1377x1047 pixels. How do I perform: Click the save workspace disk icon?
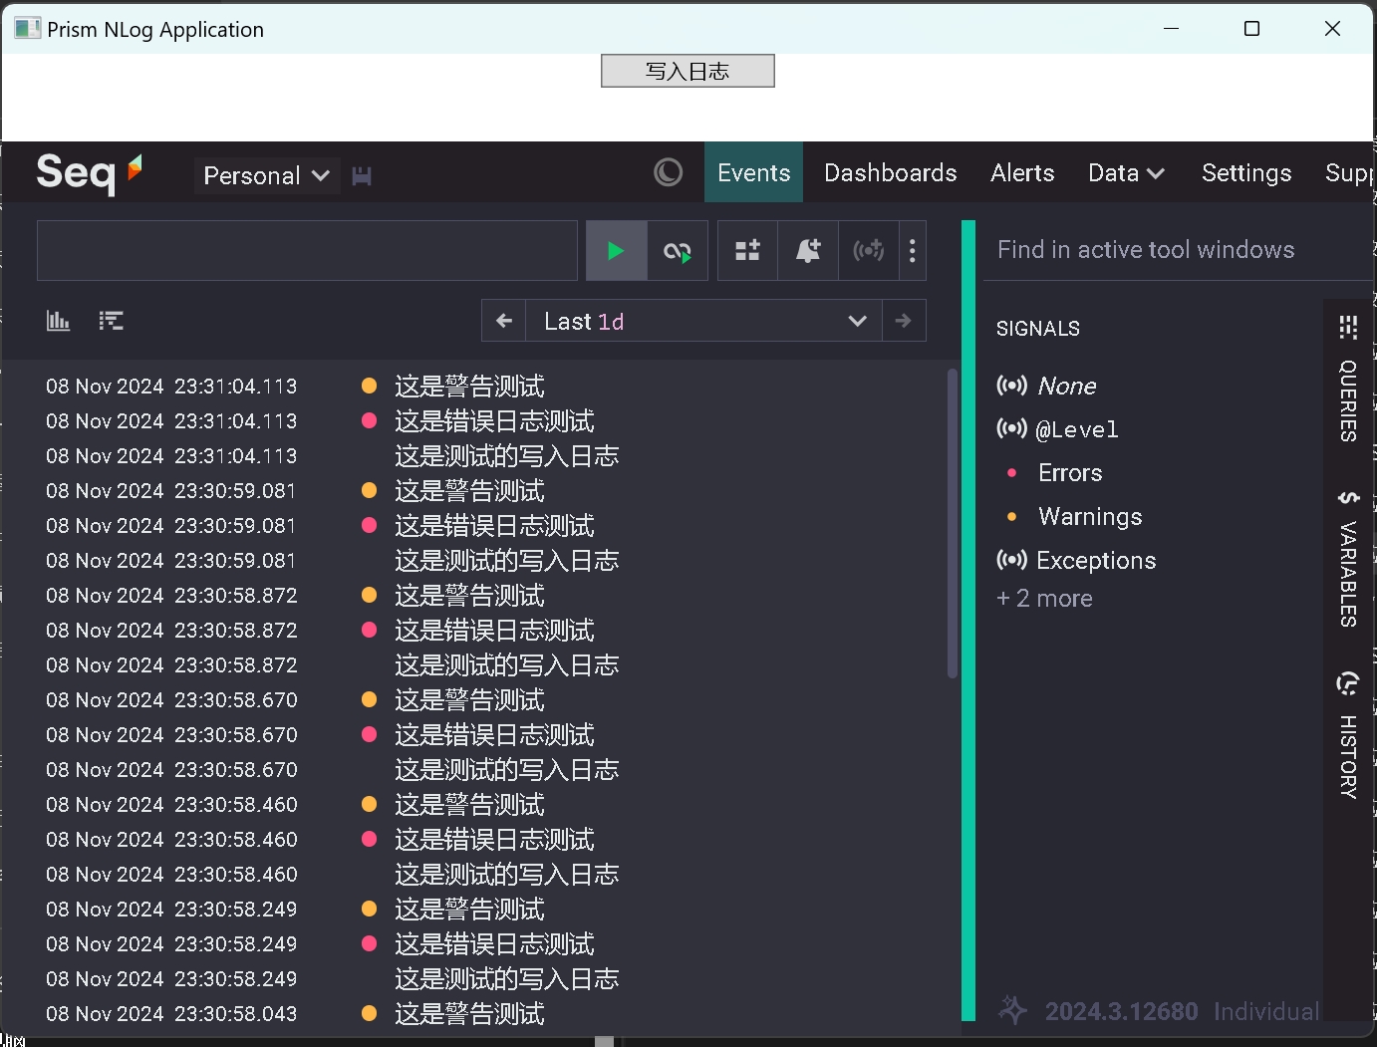pos(362,175)
